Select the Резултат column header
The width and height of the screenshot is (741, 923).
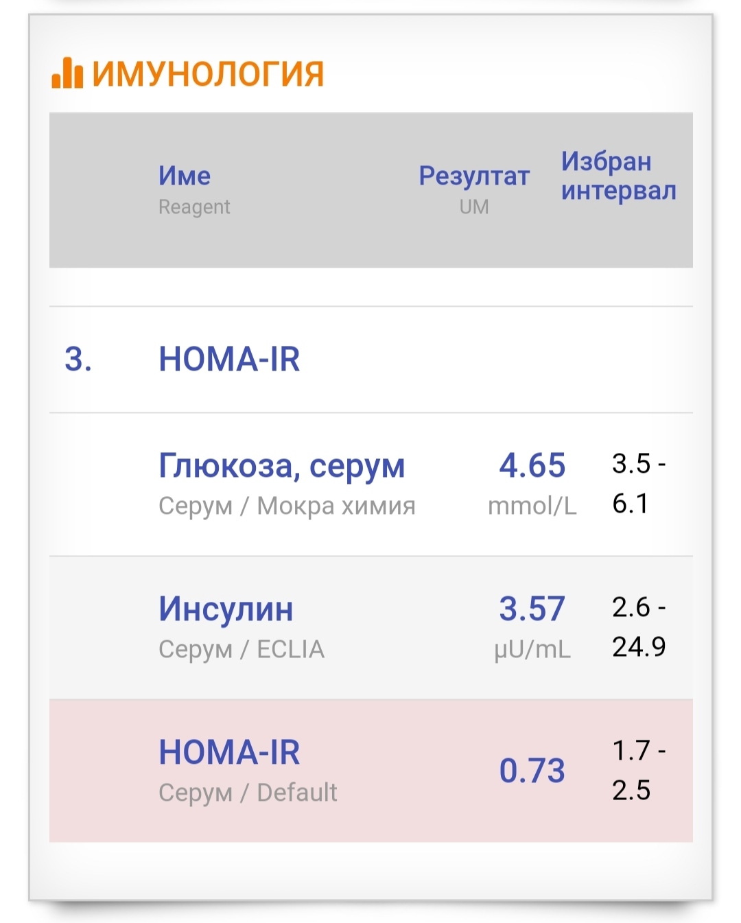click(x=474, y=176)
